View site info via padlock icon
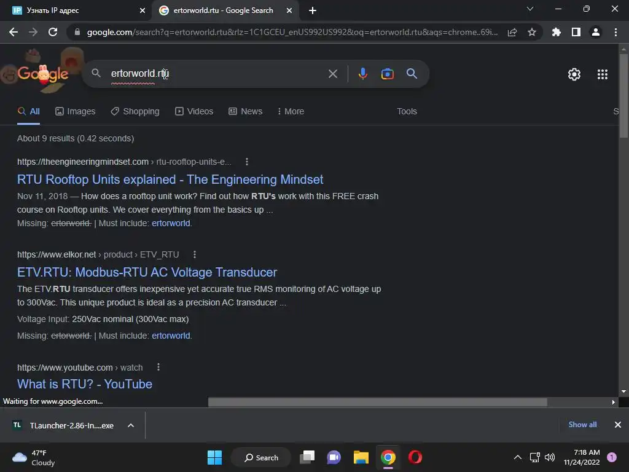This screenshot has height=472, width=629. [x=77, y=32]
